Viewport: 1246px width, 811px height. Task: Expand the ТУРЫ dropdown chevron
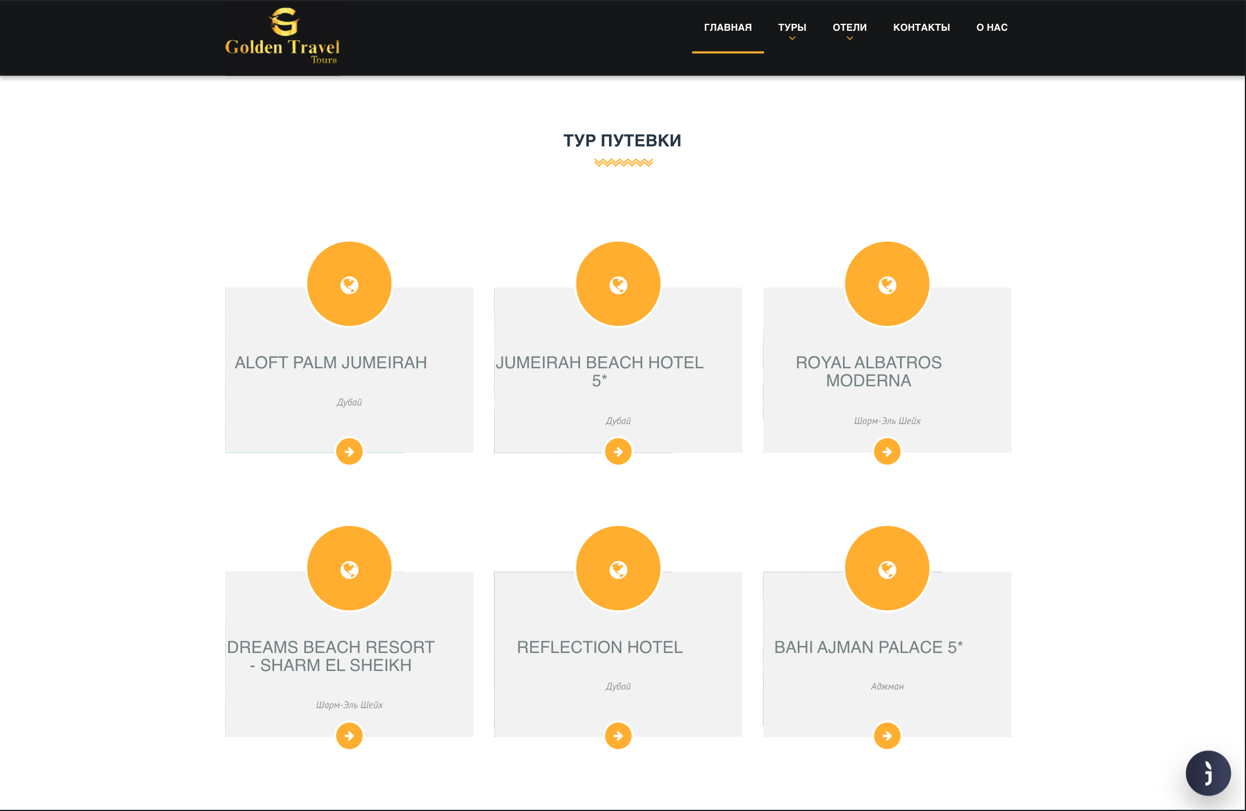(792, 39)
